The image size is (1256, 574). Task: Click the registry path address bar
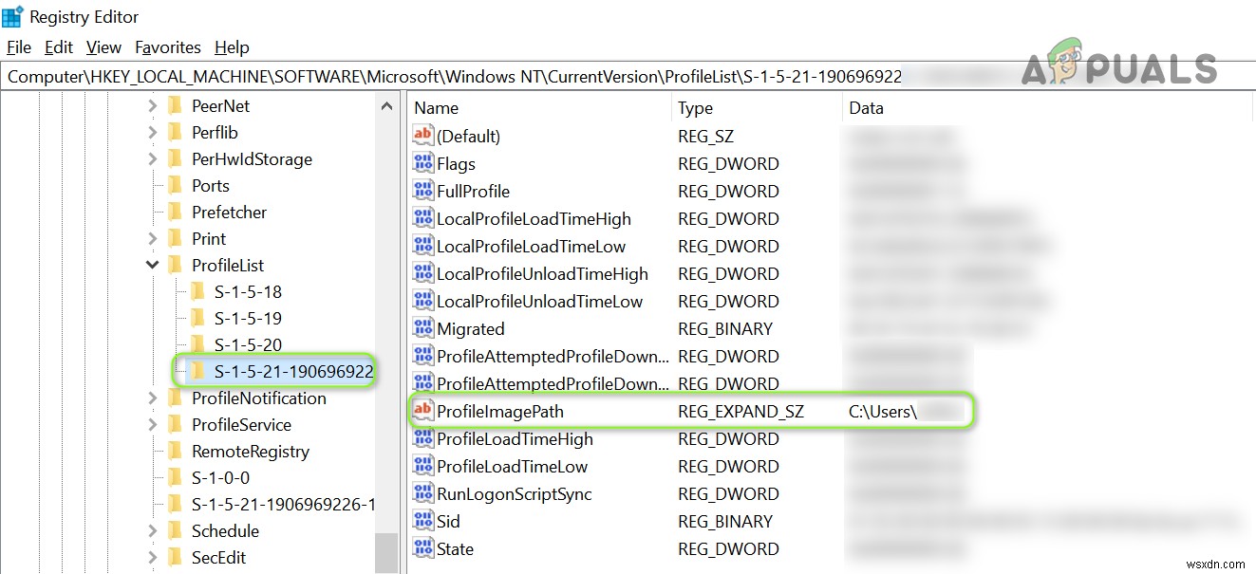tap(627, 76)
